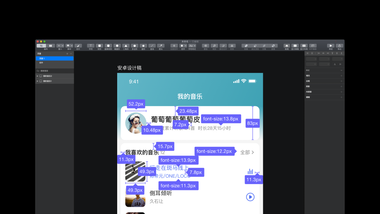Select the 多边形 polygon tool
This screenshot has width=380, height=214.
click(134, 45)
